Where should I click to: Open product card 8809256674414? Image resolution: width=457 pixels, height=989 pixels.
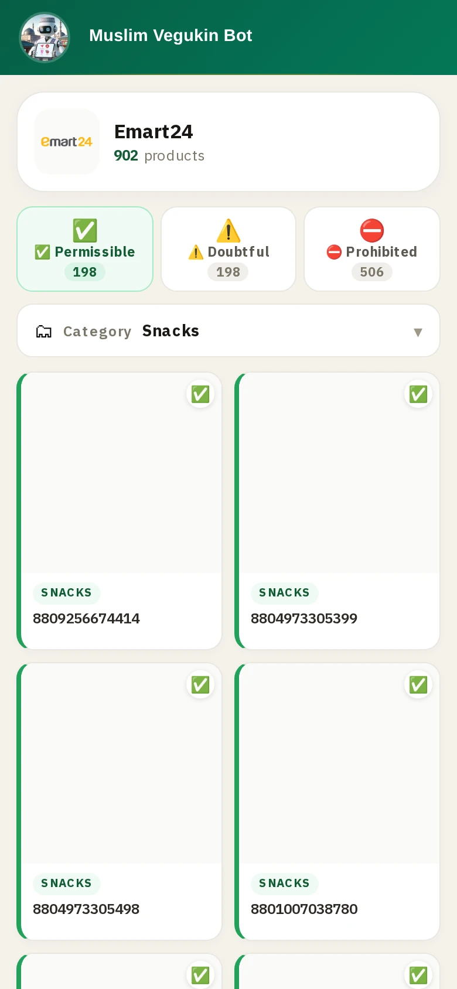pyautogui.click(x=120, y=511)
